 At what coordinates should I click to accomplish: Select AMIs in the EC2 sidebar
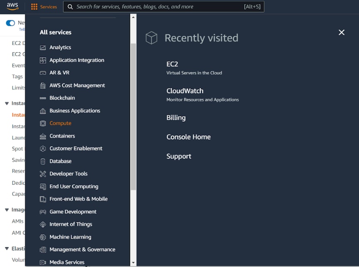pyautogui.click(x=18, y=221)
